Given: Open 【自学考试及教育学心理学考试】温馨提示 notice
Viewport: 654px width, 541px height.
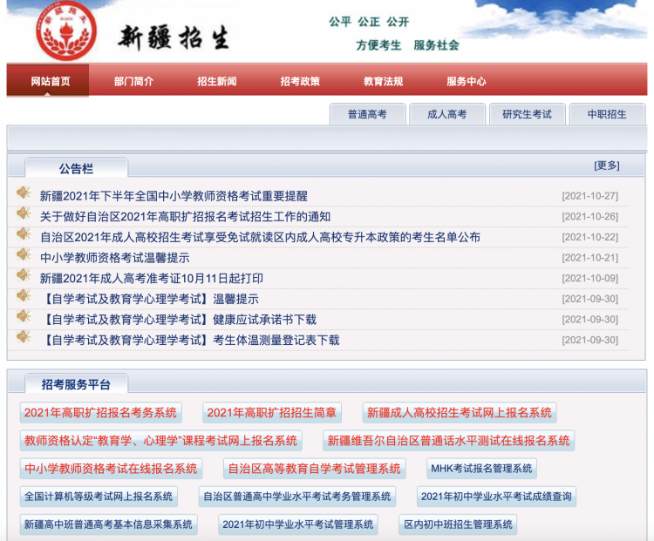Looking at the screenshot, I should tap(150, 299).
